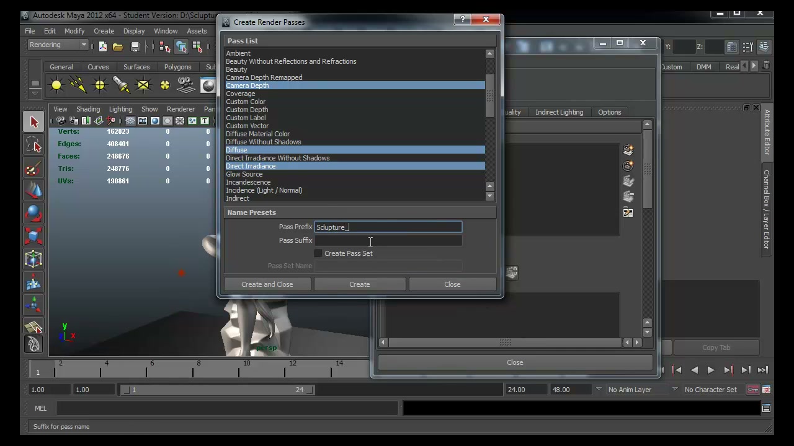Click the viewport Select camera icon

(60, 121)
